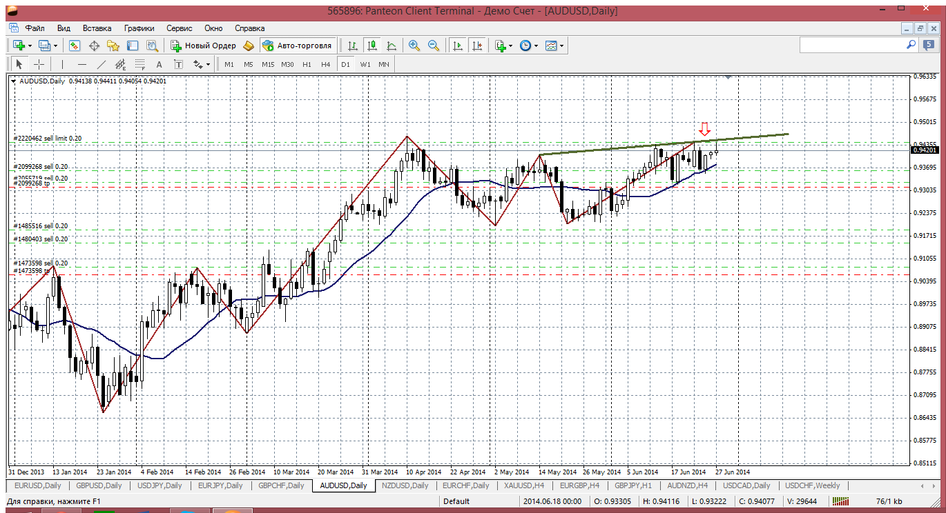Image resolution: width=946 pixels, height=513 pixels.
Task: Select the H4 timeframe
Action: tap(326, 64)
